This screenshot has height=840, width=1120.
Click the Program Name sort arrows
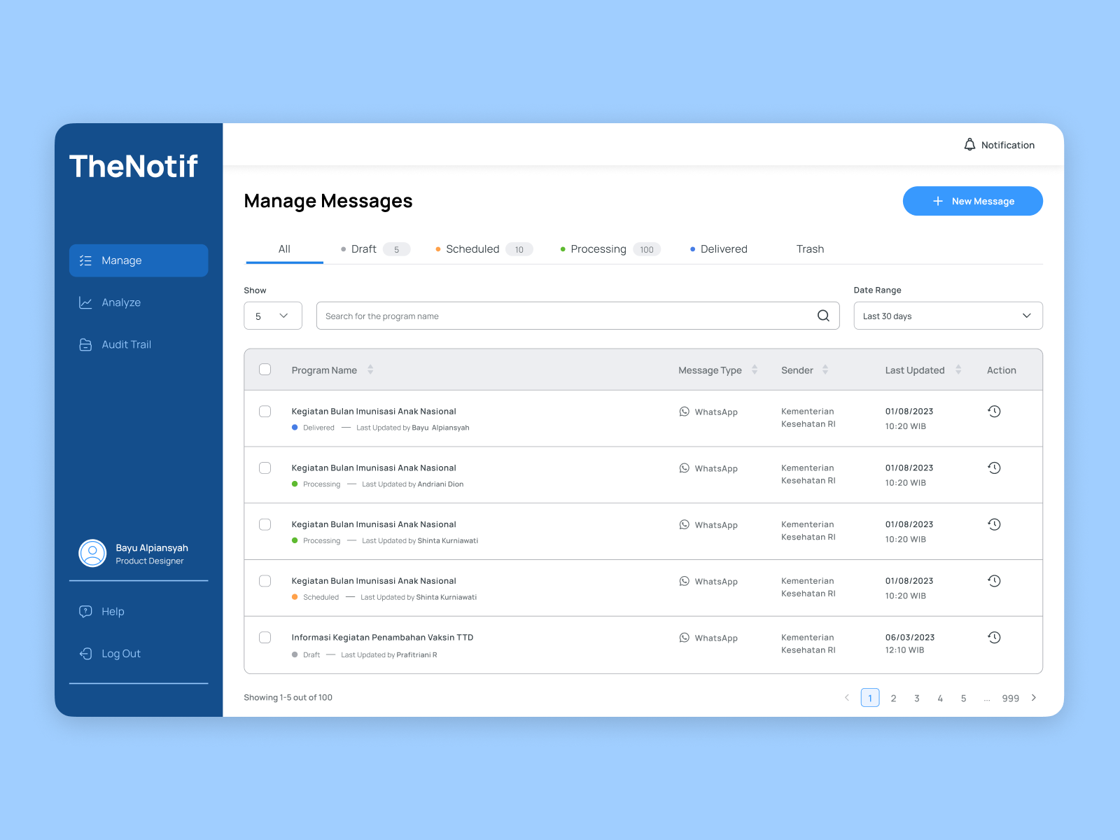pyautogui.click(x=370, y=370)
